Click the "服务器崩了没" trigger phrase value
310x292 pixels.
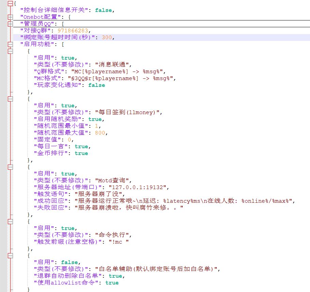pos(98,194)
